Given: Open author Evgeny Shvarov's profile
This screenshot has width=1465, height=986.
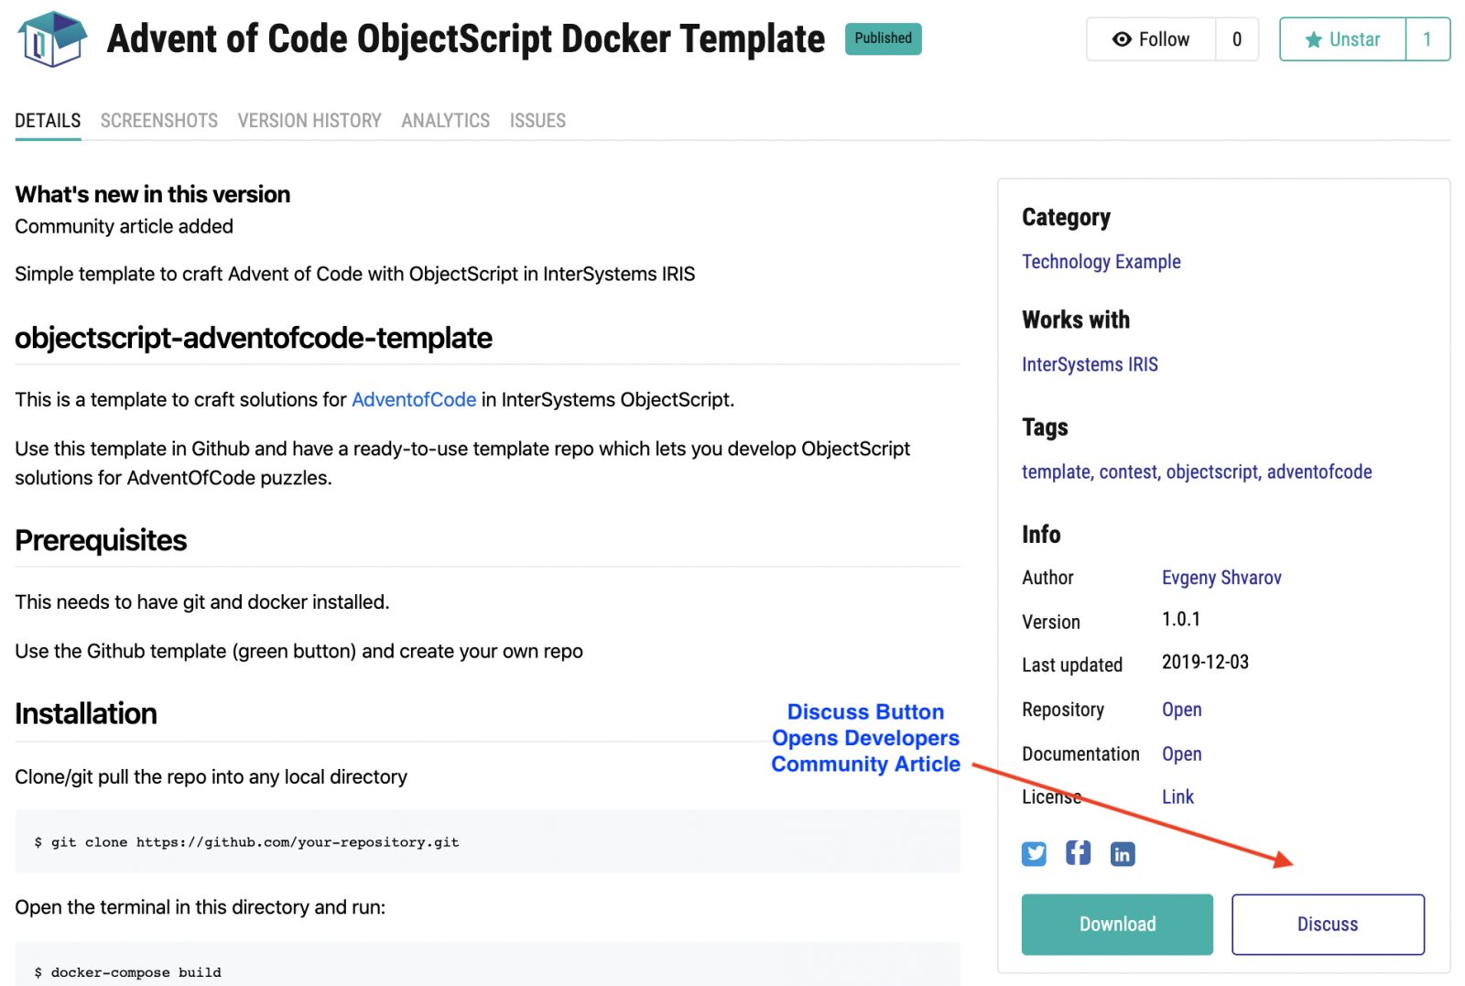Looking at the screenshot, I should click(x=1221, y=578).
